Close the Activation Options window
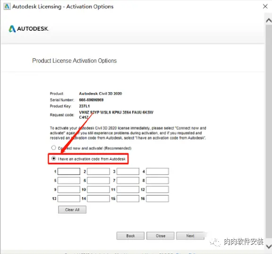272x254 pixels. (x=265, y=7)
